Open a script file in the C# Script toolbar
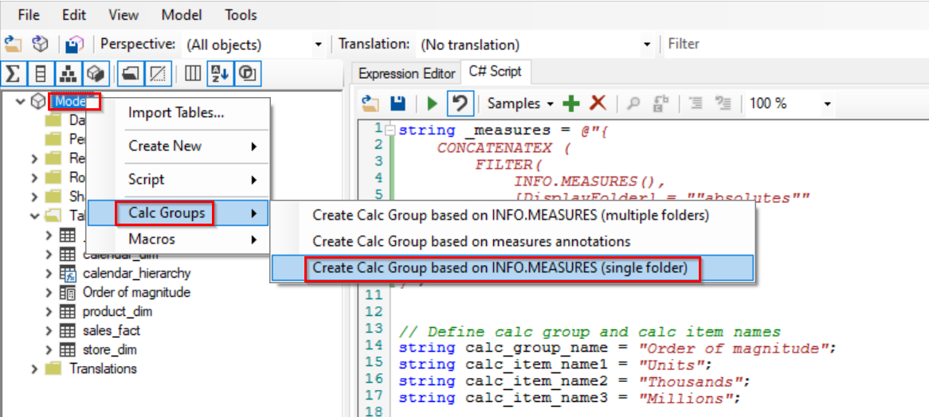 [371, 103]
